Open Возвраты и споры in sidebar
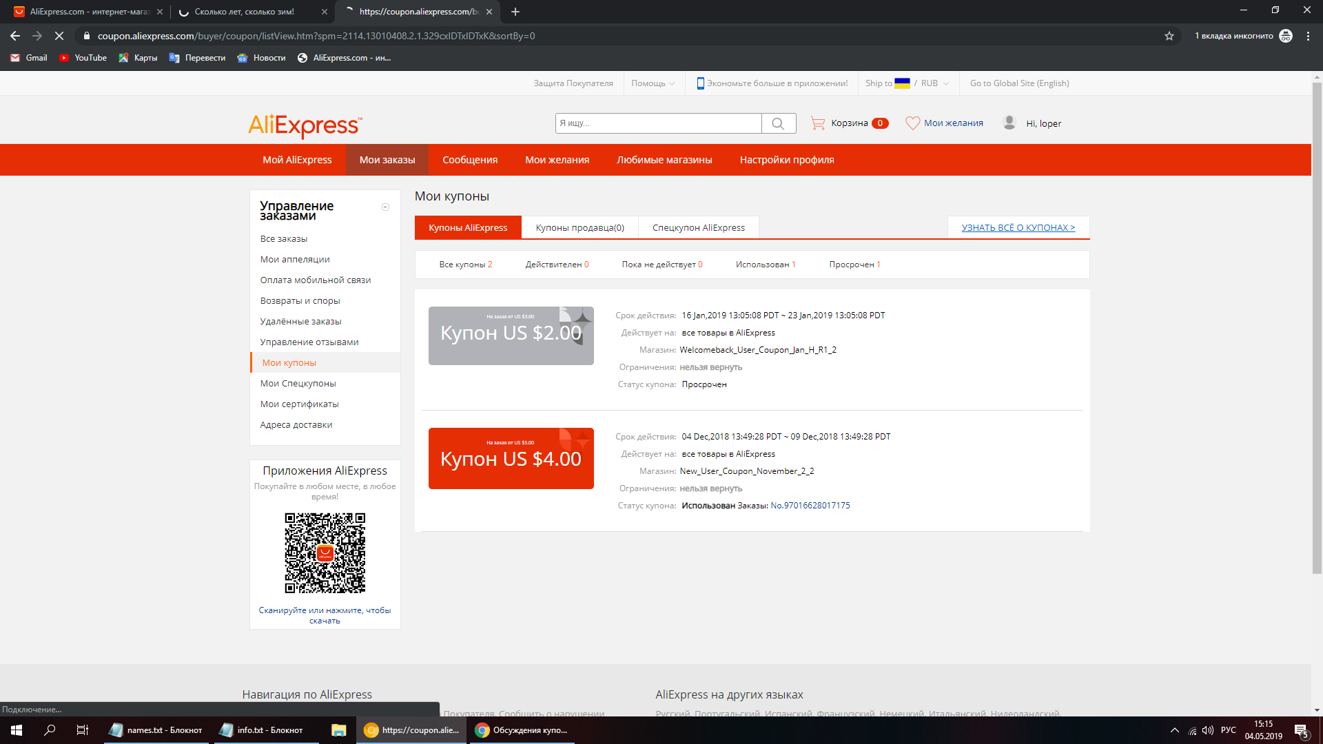Viewport: 1323px width, 744px height. pyautogui.click(x=300, y=301)
